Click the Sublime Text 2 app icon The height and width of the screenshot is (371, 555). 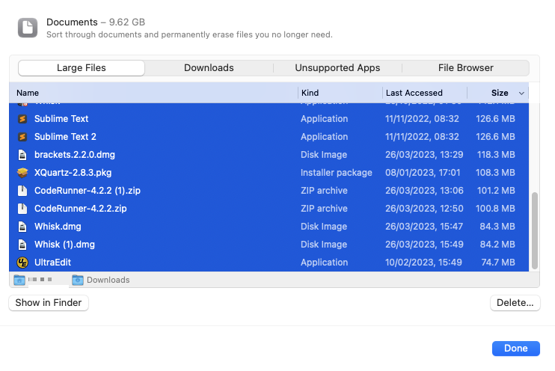(22, 137)
